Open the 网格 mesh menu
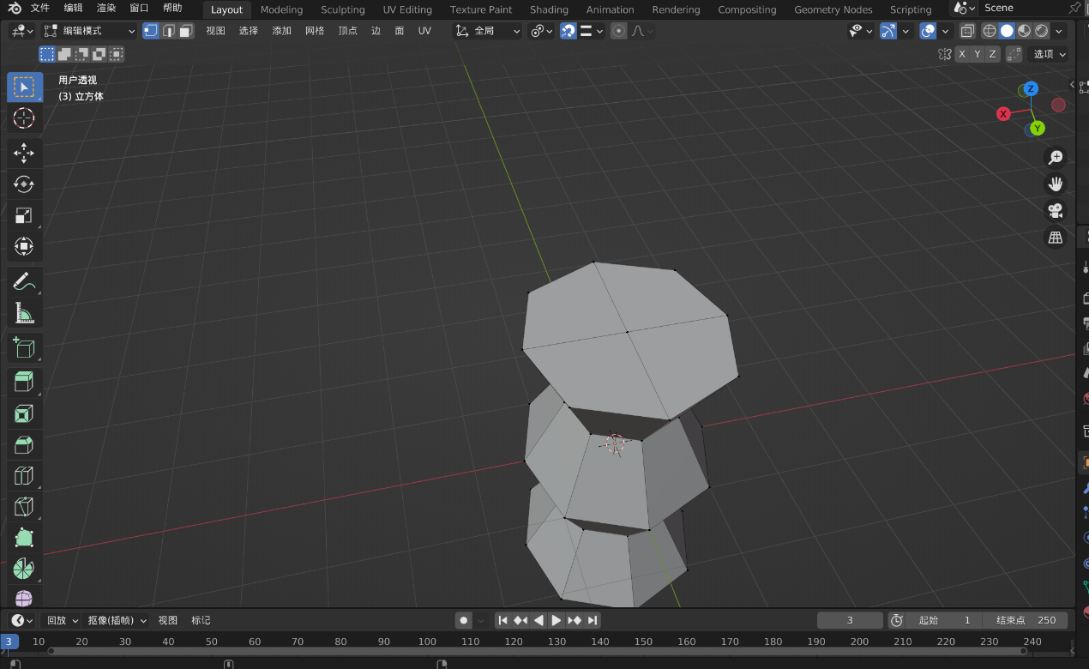The height and width of the screenshot is (669, 1089). click(x=315, y=31)
